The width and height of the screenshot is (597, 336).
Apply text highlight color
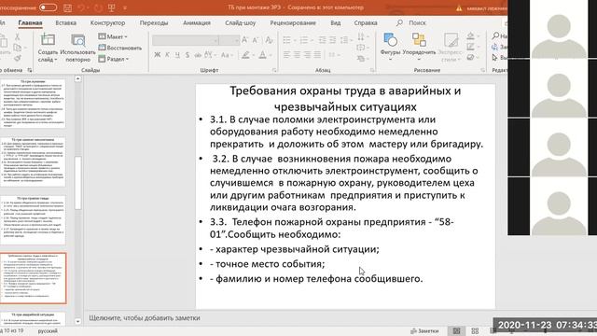247,55
